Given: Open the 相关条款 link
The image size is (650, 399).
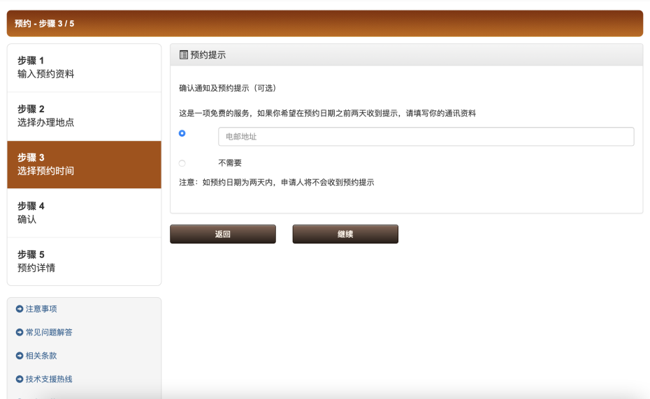Looking at the screenshot, I should point(41,356).
